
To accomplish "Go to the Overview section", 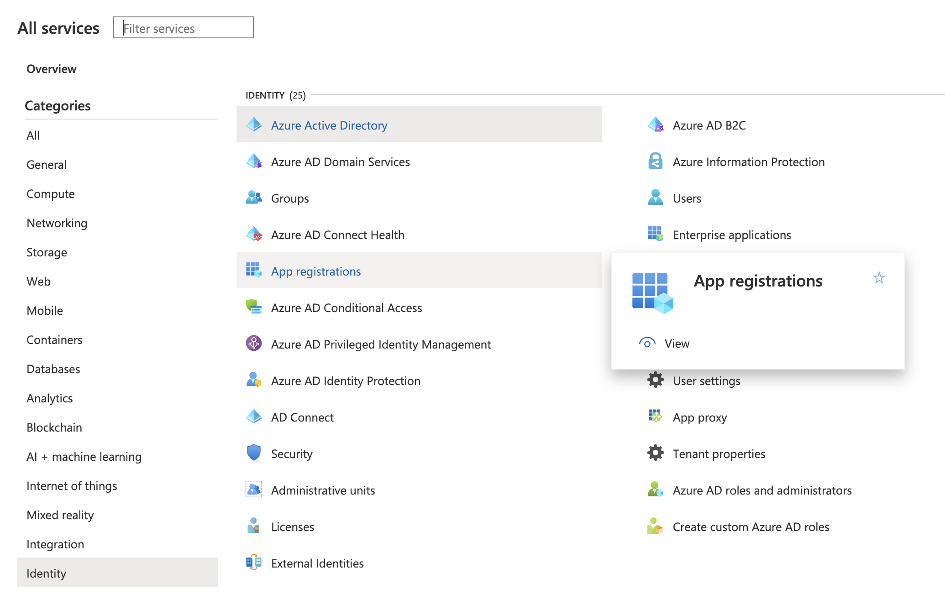I will pyautogui.click(x=52, y=69).
